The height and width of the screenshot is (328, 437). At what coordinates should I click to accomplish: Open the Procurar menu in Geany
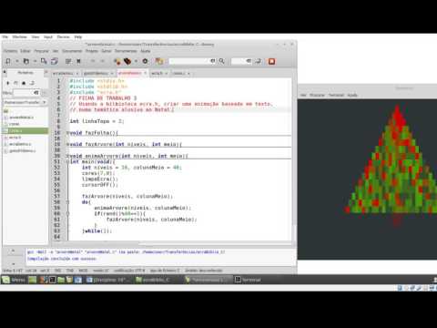tap(41, 51)
